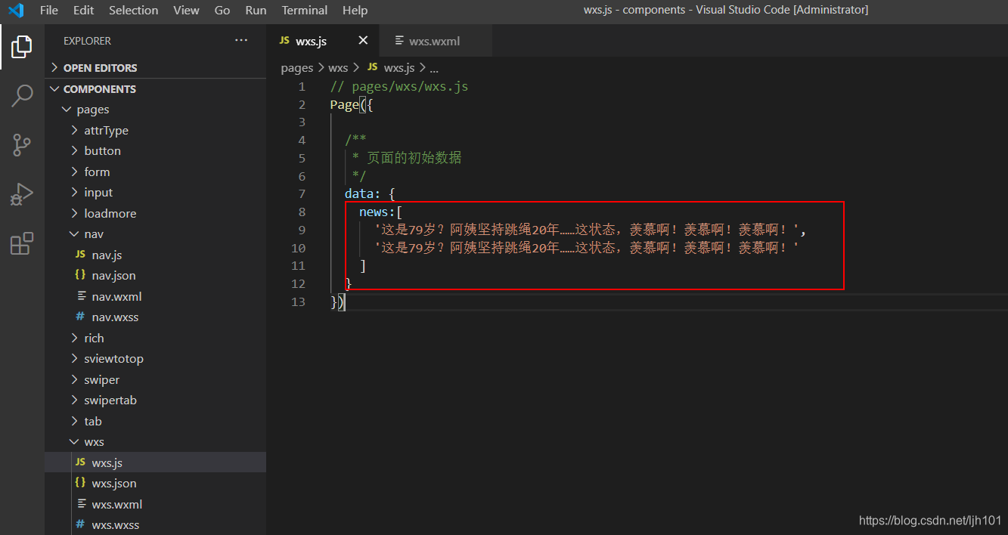
Task: Click braces icon of wxs.json file
Action: [80, 484]
